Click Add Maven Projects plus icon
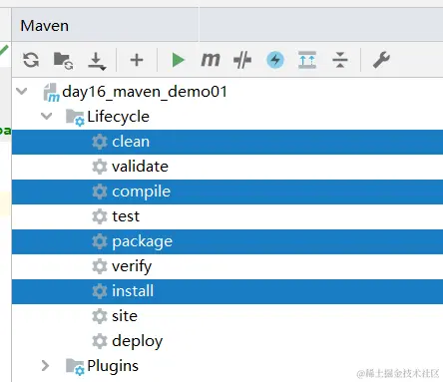443x382 pixels. click(137, 60)
